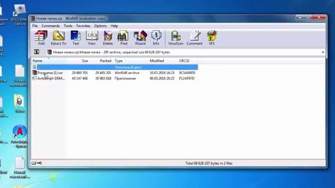
Task: Select the highlighted parent folder row
Action: [115, 67]
